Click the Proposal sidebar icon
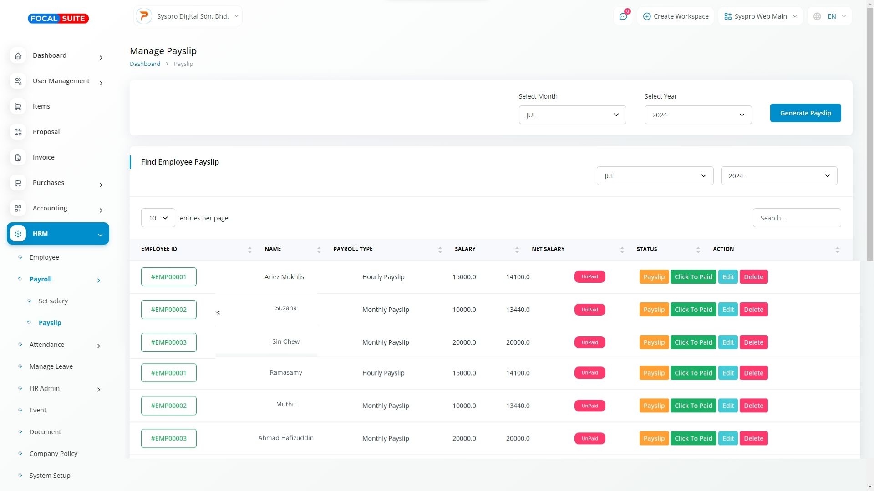 [x=18, y=132]
